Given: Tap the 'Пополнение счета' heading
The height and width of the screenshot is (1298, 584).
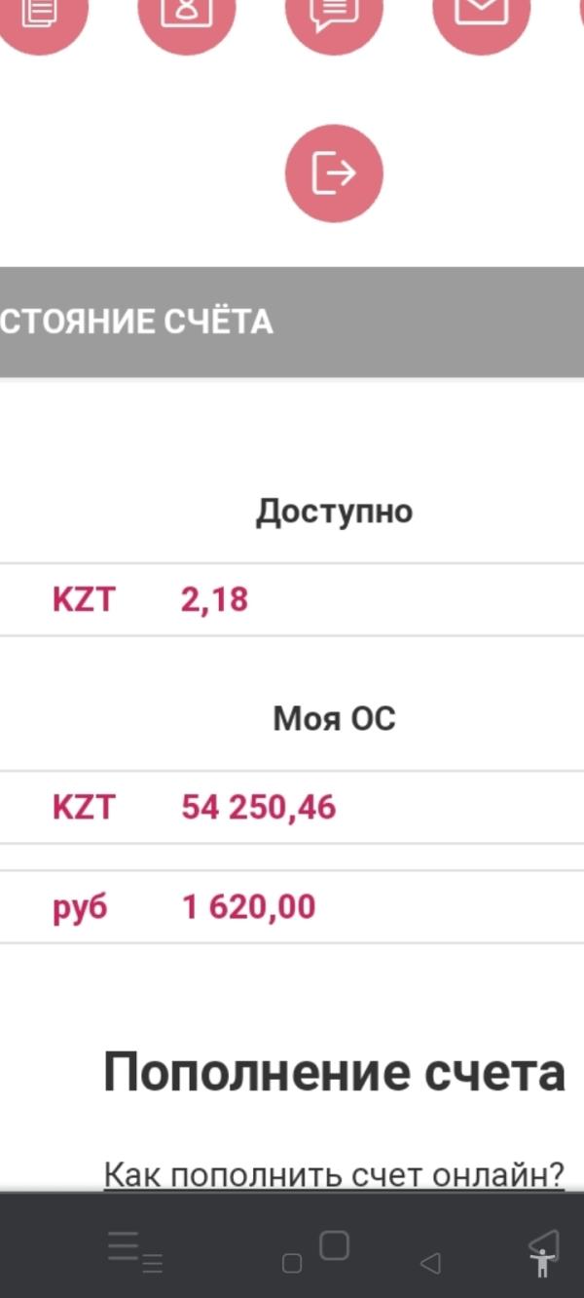Looking at the screenshot, I should (334, 1073).
